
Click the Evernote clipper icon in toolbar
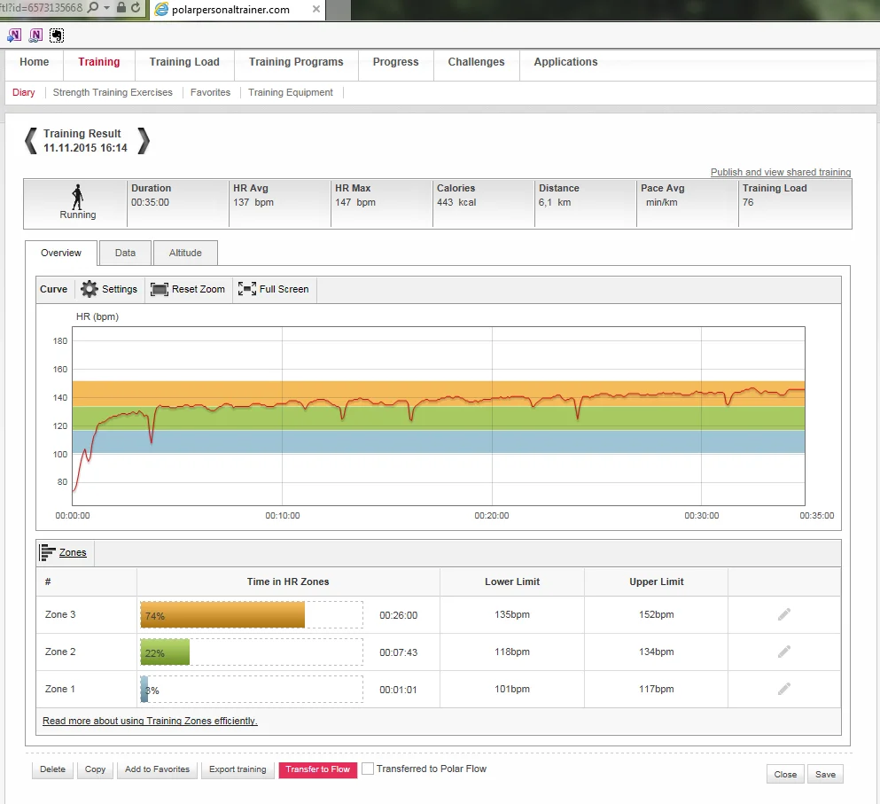click(x=57, y=35)
